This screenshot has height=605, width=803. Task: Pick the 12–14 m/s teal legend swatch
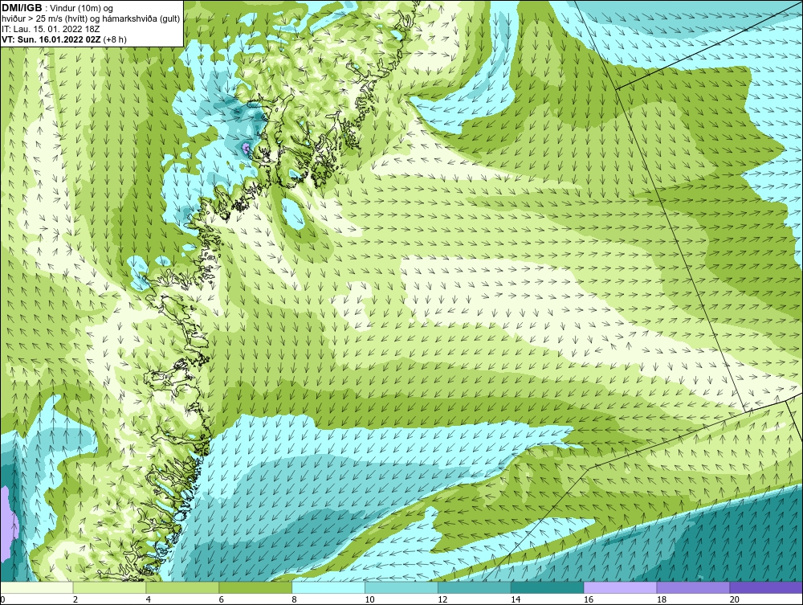click(x=475, y=587)
